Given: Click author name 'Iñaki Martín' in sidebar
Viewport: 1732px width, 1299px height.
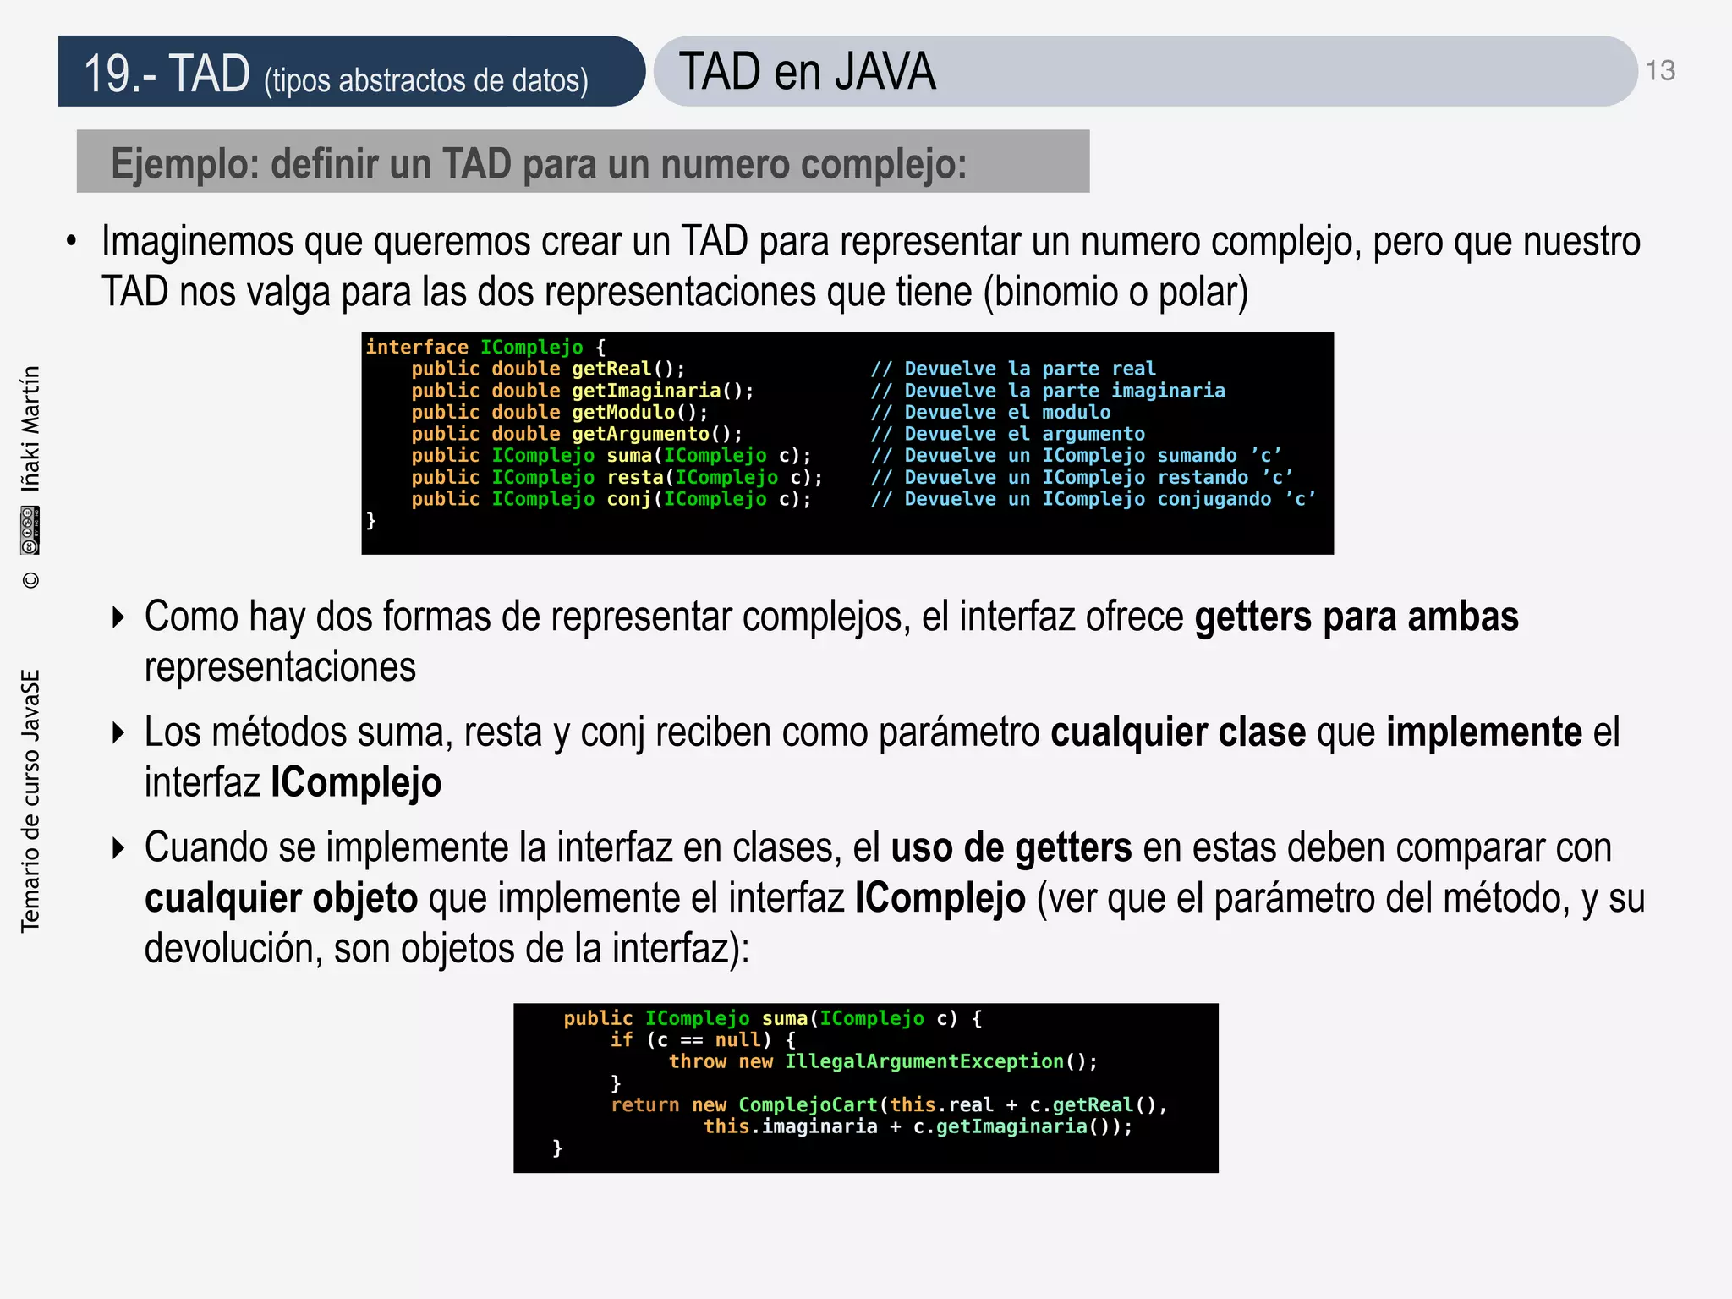Looking at the screenshot, I should (30, 429).
